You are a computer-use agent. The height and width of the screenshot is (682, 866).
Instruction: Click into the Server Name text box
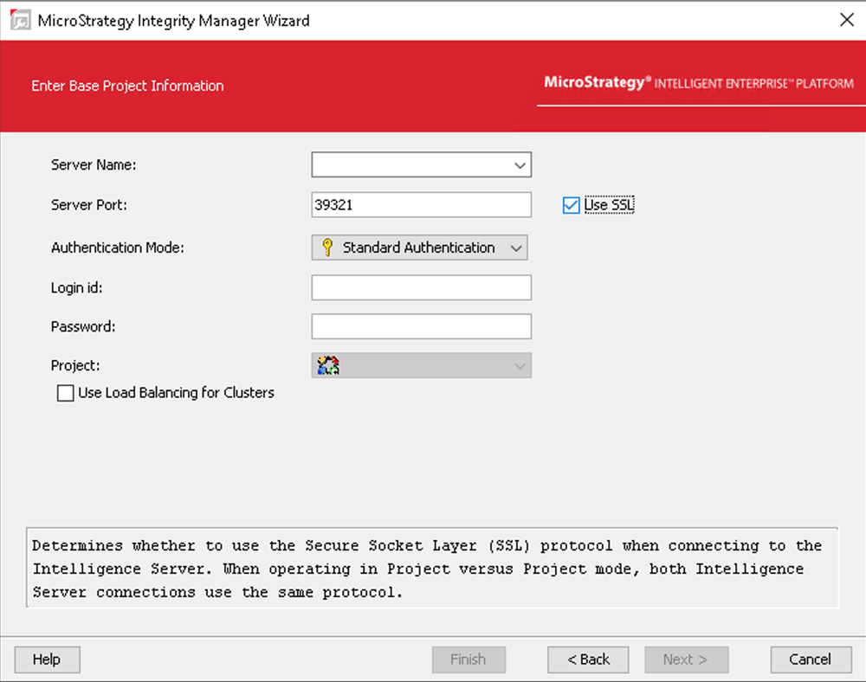[410, 164]
